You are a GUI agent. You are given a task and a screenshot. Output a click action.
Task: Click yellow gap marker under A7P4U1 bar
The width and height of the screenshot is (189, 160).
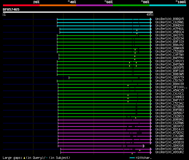[137, 30]
